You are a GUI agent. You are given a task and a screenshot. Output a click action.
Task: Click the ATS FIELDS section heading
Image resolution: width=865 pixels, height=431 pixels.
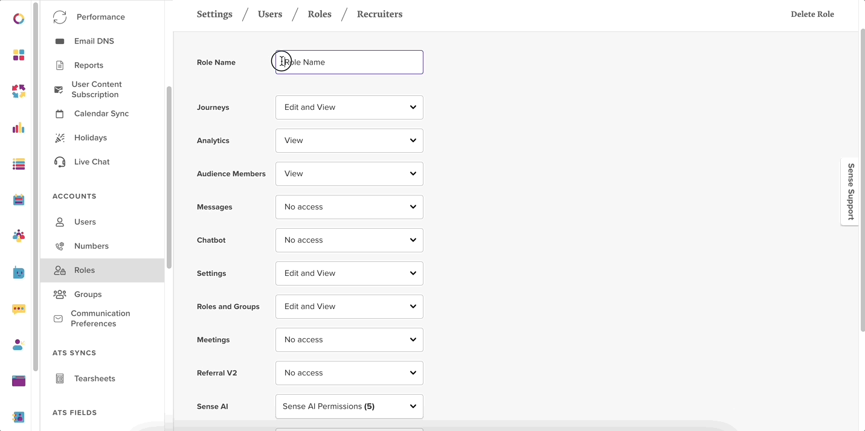(x=75, y=413)
